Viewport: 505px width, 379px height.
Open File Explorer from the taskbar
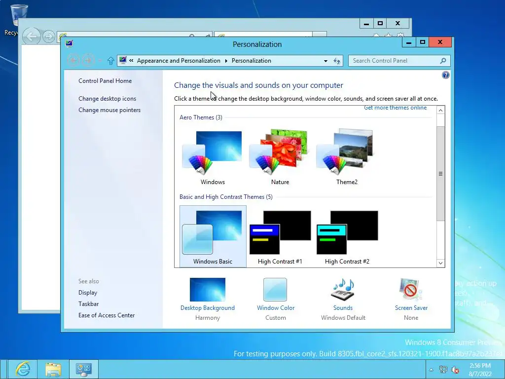pos(53,369)
